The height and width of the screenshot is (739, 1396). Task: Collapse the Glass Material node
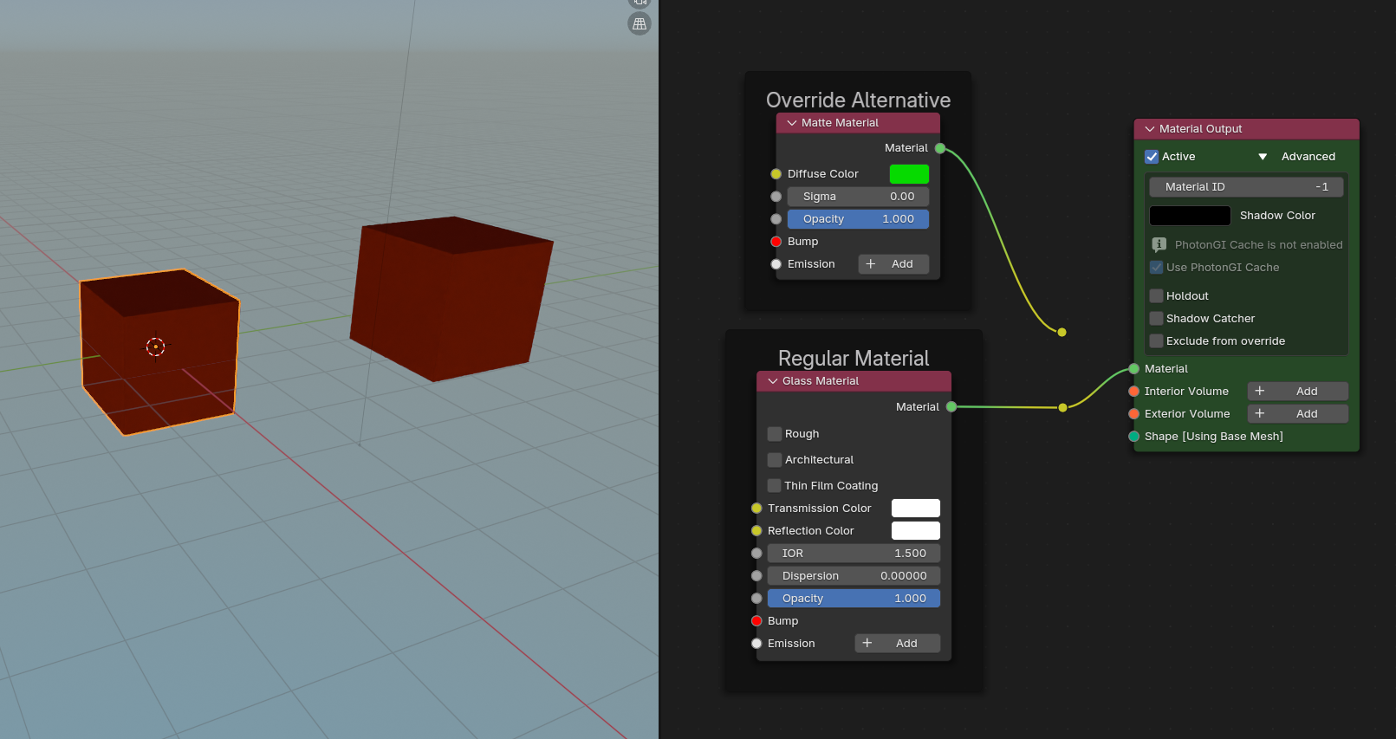[773, 381]
